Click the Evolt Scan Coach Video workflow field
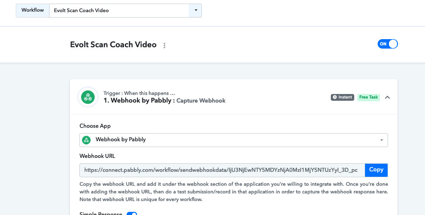The width and height of the screenshot is (425, 215). click(x=119, y=10)
